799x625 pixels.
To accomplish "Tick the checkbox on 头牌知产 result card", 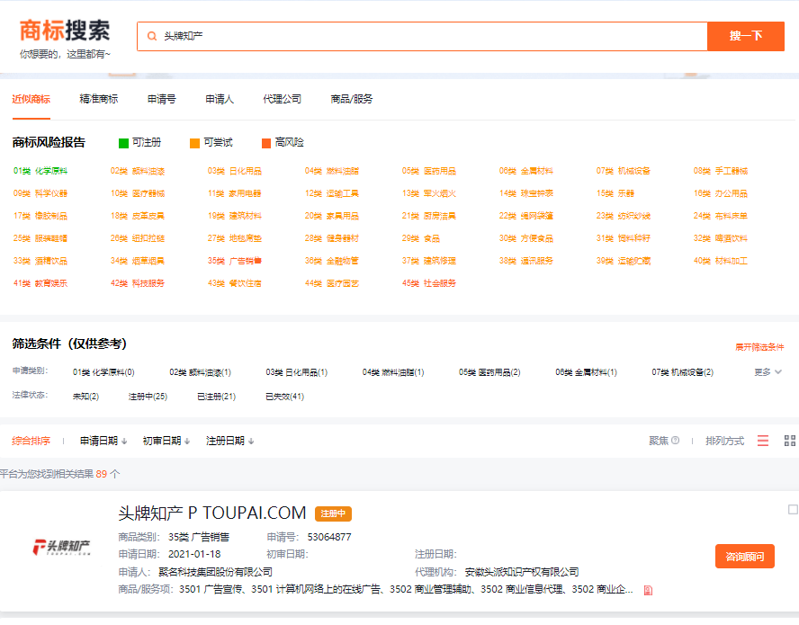I will 793,509.
